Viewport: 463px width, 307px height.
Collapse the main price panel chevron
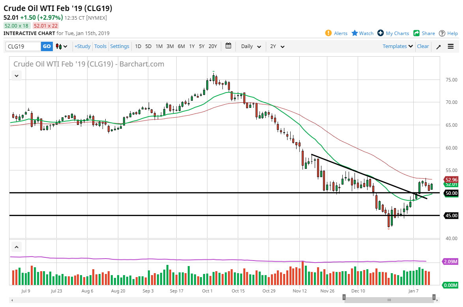pyautogui.click(x=16, y=75)
